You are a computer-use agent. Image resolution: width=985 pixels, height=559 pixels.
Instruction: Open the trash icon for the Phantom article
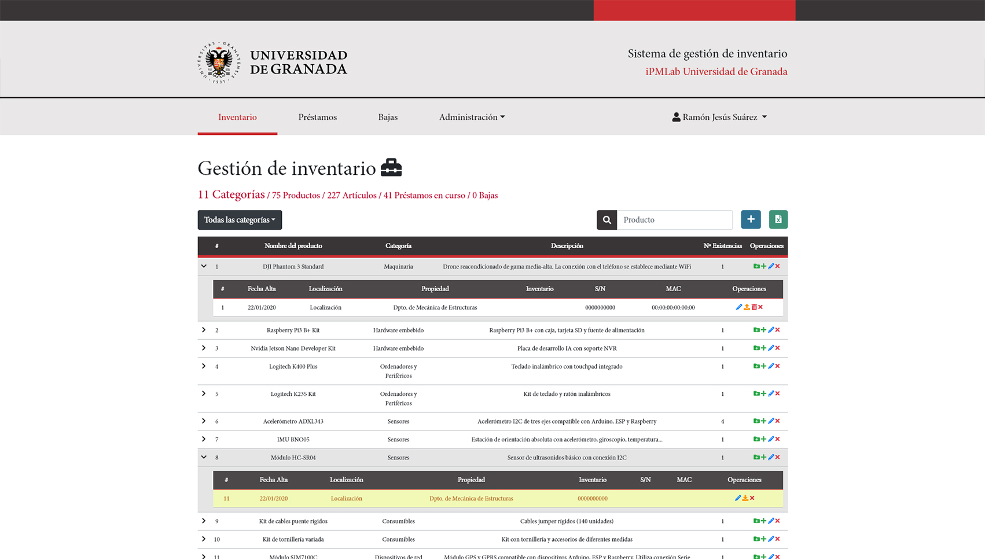(x=754, y=307)
